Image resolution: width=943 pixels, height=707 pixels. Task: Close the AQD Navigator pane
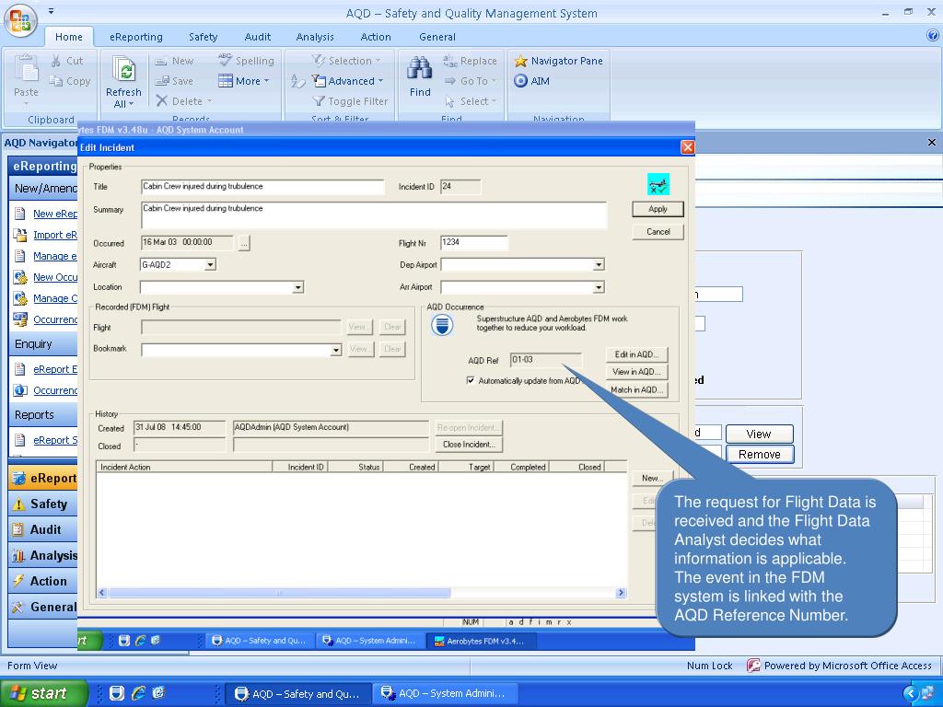tap(932, 143)
